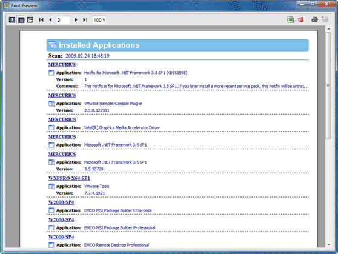Click the red export document icon
This screenshot has height=254, width=338.
pos(301,20)
